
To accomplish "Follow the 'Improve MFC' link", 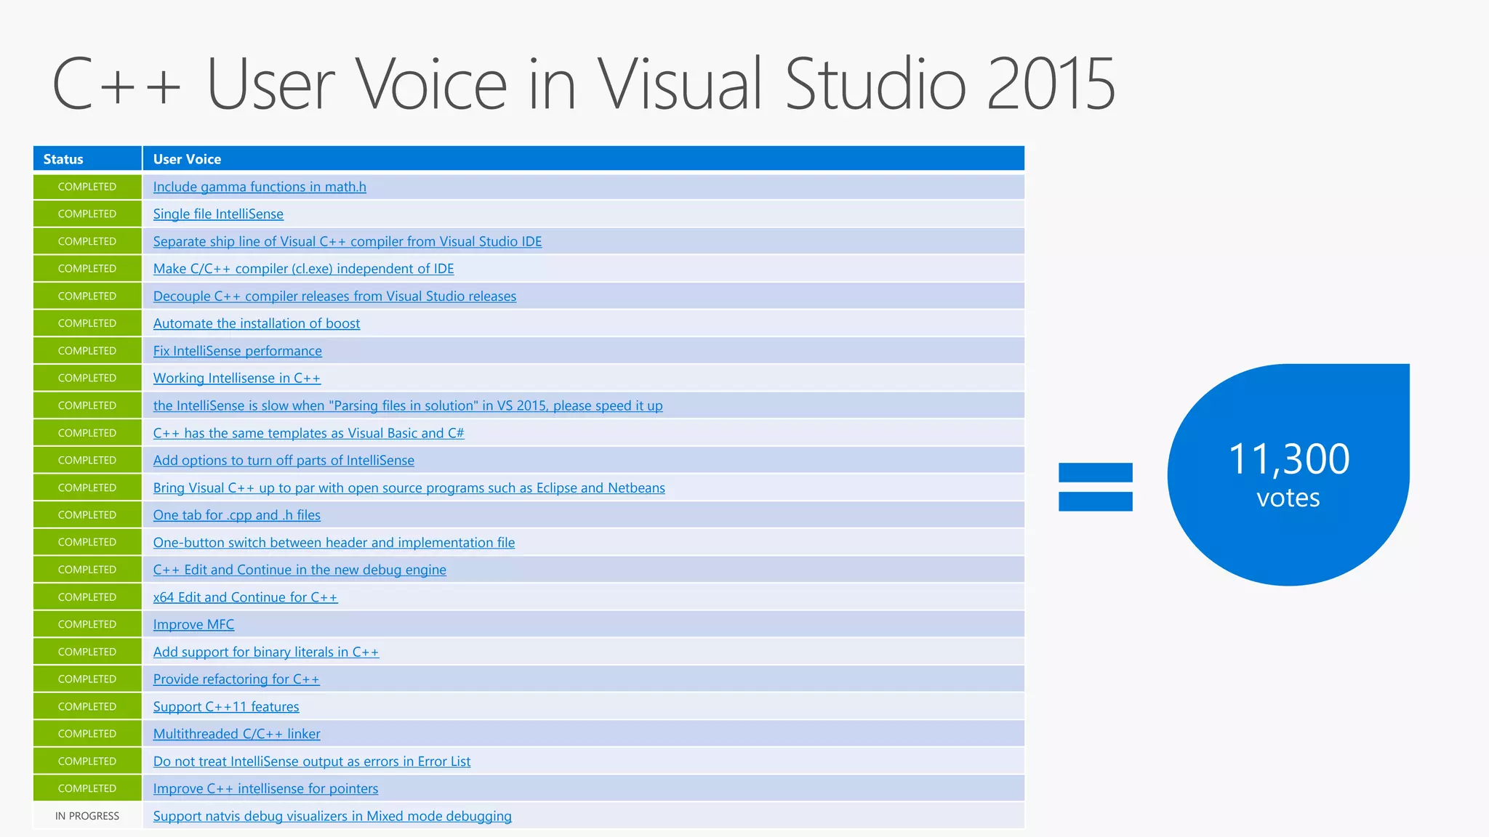I will 193,624.
